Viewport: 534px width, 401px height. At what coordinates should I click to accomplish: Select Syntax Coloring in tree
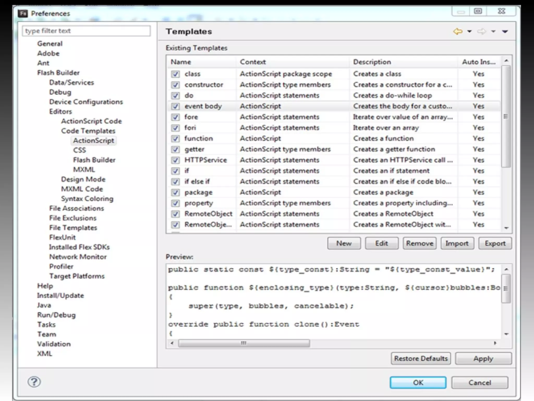(x=87, y=199)
